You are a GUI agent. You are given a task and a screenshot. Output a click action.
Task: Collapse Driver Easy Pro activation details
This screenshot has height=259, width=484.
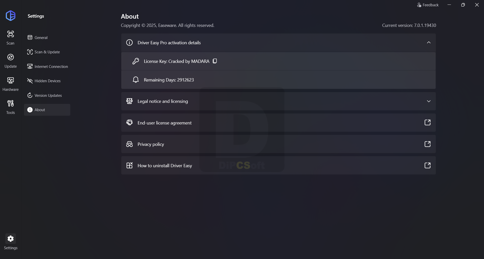(429, 42)
